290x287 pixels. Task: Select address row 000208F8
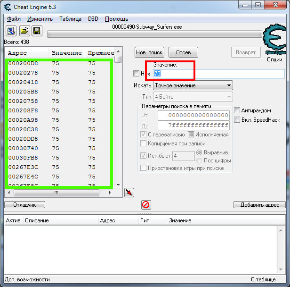(x=59, y=110)
